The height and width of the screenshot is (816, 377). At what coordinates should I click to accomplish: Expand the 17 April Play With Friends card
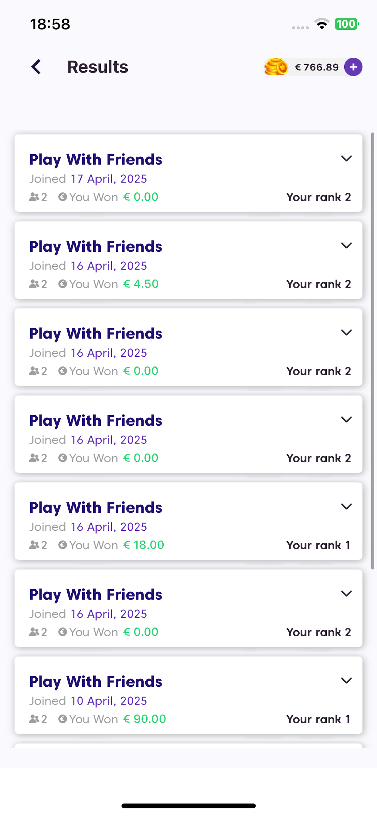pyautogui.click(x=346, y=158)
